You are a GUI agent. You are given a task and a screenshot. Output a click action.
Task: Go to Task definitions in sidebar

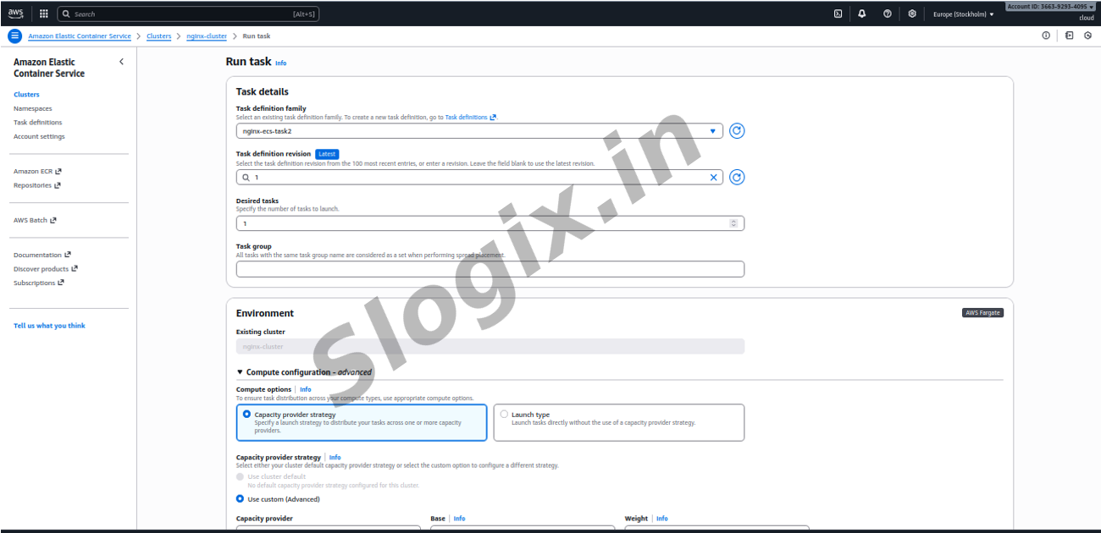click(x=37, y=123)
